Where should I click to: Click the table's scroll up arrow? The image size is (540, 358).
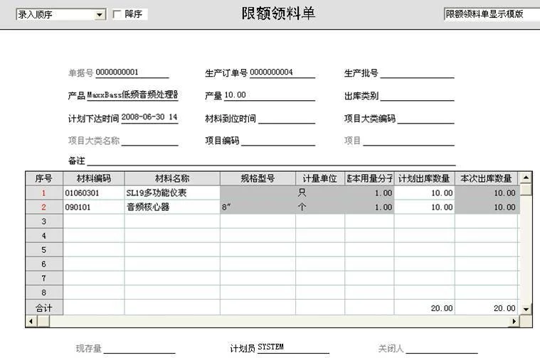point(526,178)
